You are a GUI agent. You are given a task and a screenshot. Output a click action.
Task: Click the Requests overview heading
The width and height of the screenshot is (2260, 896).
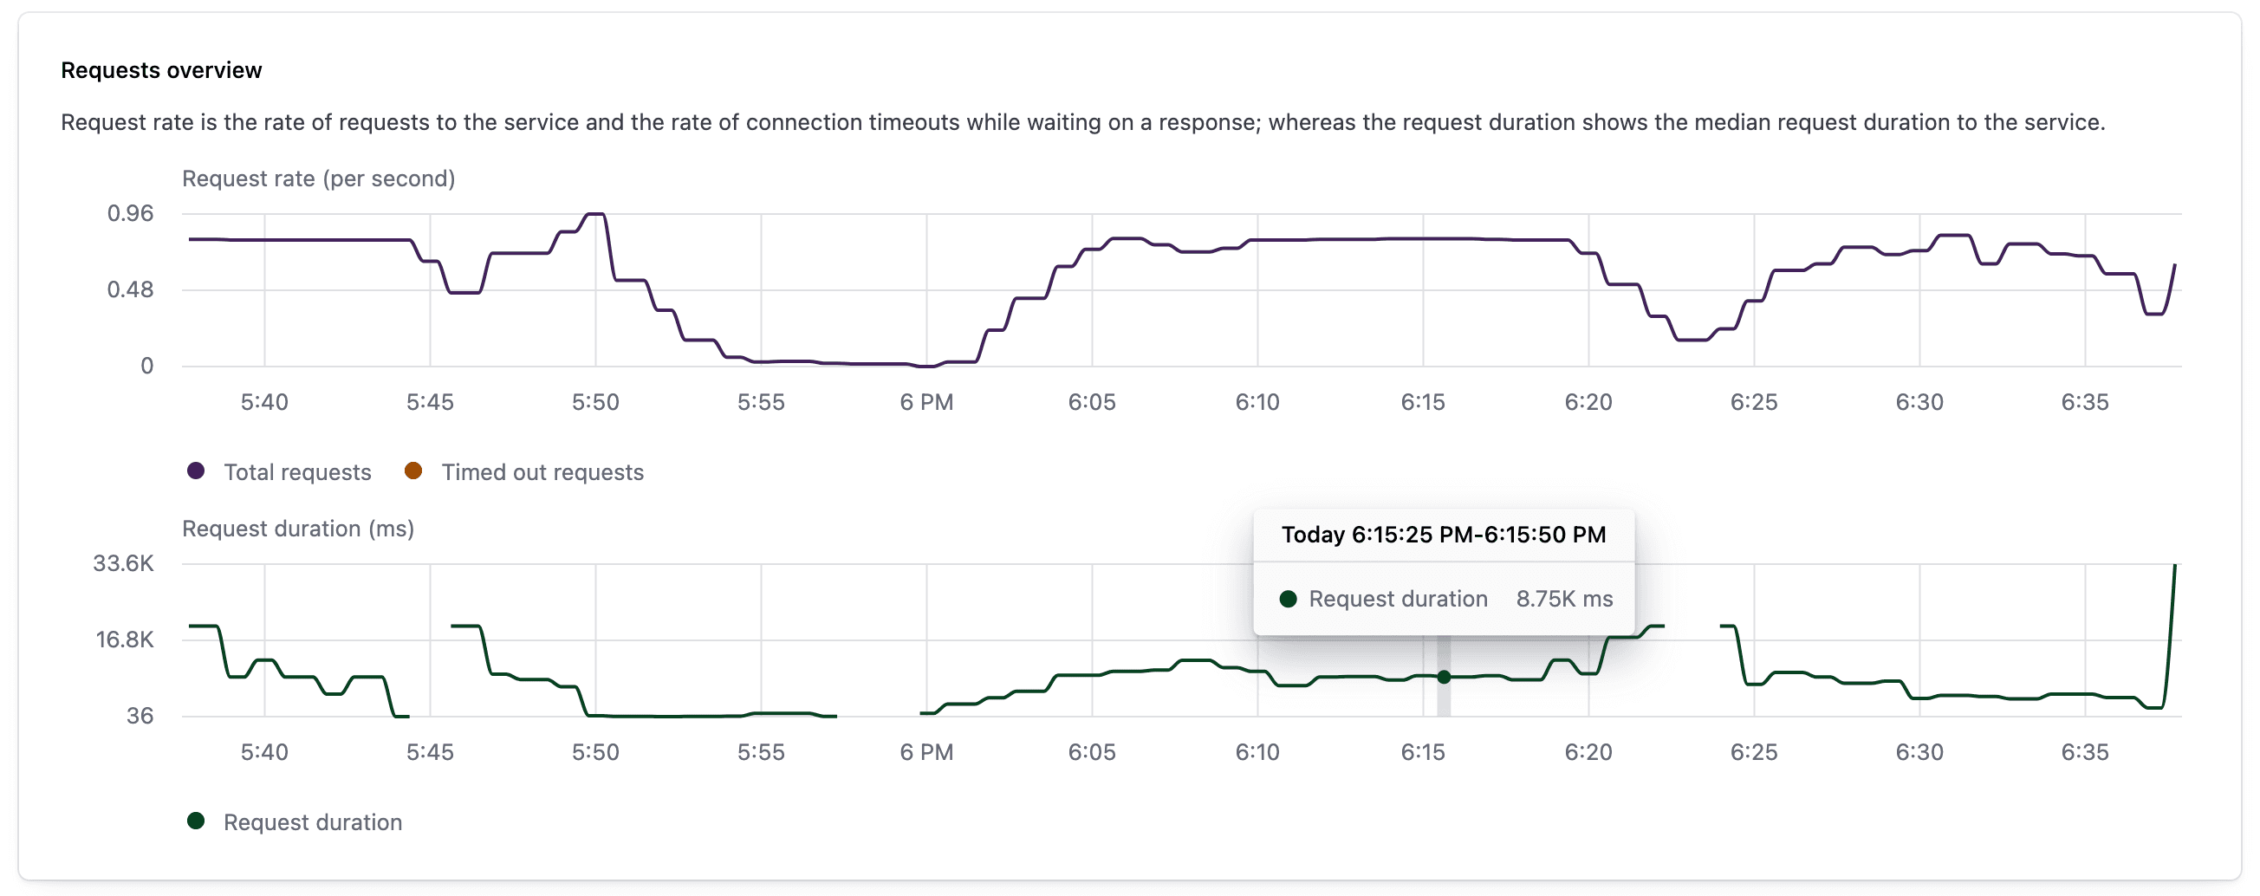pyautogui.click(x=161, y=70)
